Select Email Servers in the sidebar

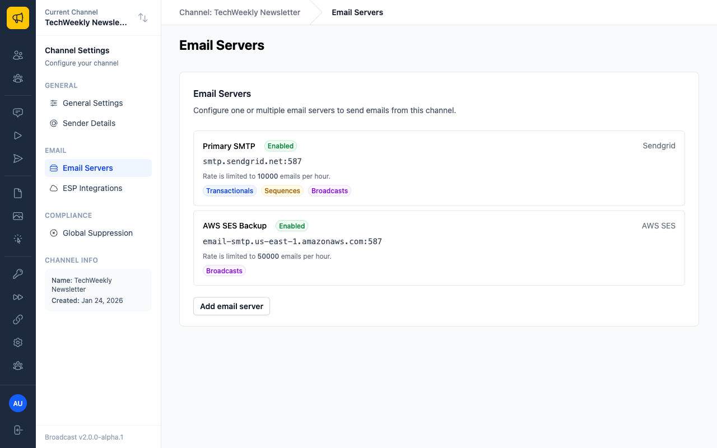(x=98, y=168)
